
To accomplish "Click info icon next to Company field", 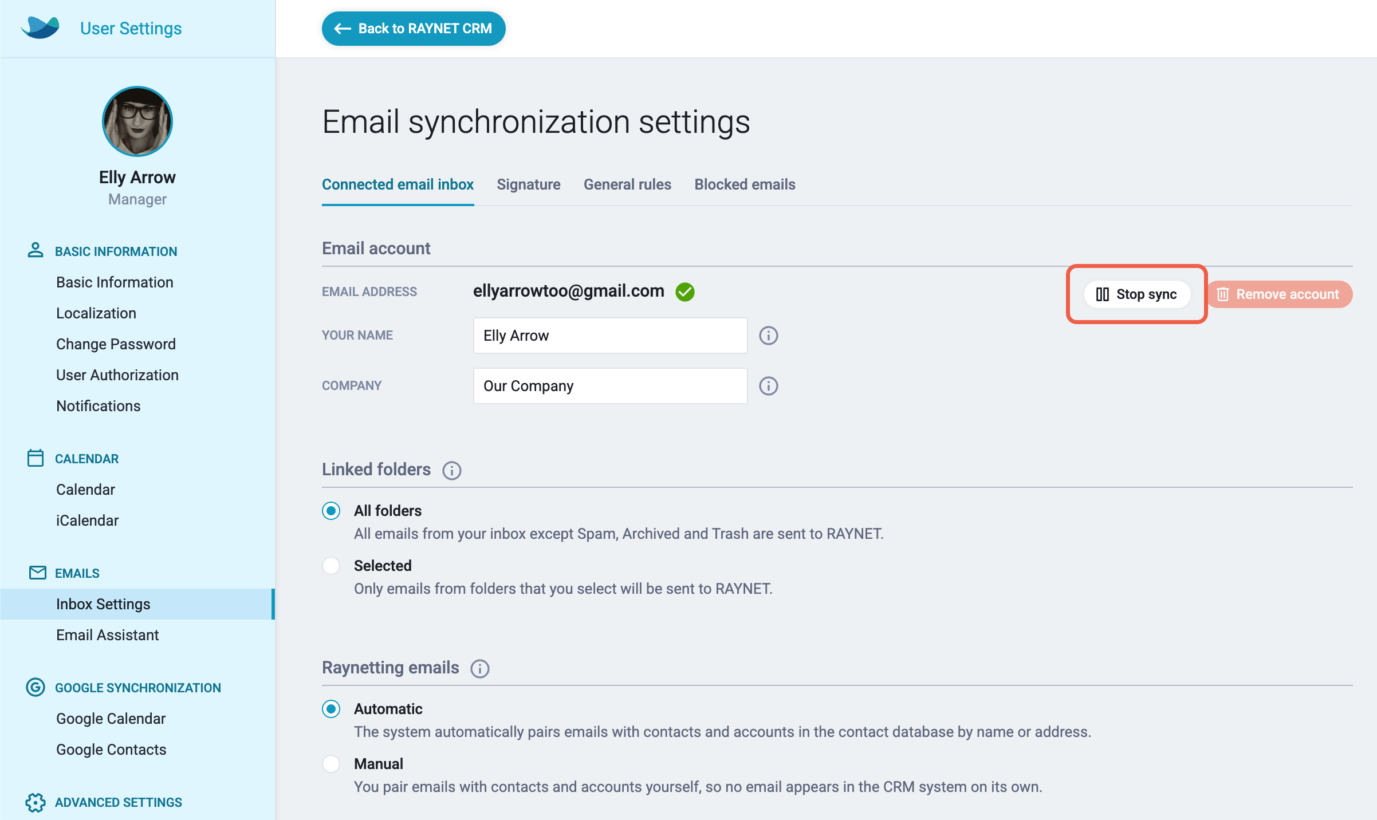I will [x=769, y=386].
